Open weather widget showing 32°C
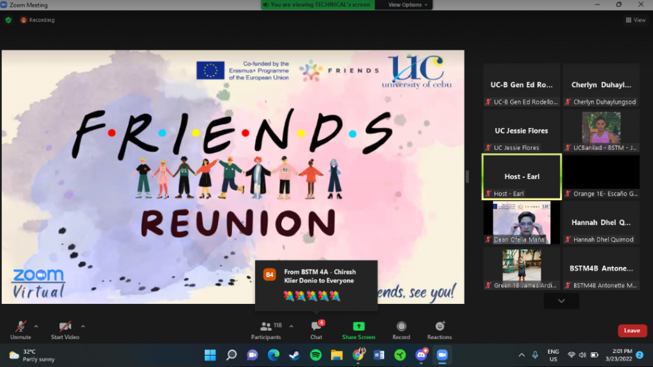This screenshot has height=367, width=653. [32, 356]
